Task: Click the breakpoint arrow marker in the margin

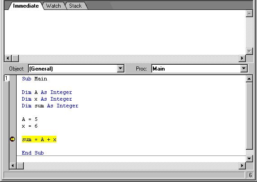Action: [x=13, y=139]
